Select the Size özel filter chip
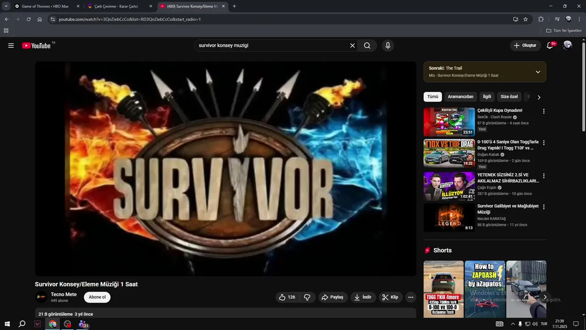This screenshot has height=330, width=586. (x=509, y=97)
